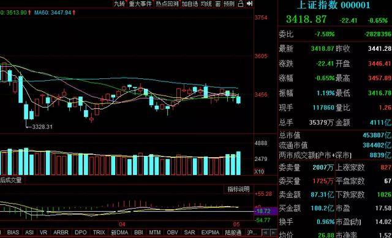This screenshot has height=238, width=392.
Task: Open the 指标说明 indicator description
Action: tap(238, 189)
